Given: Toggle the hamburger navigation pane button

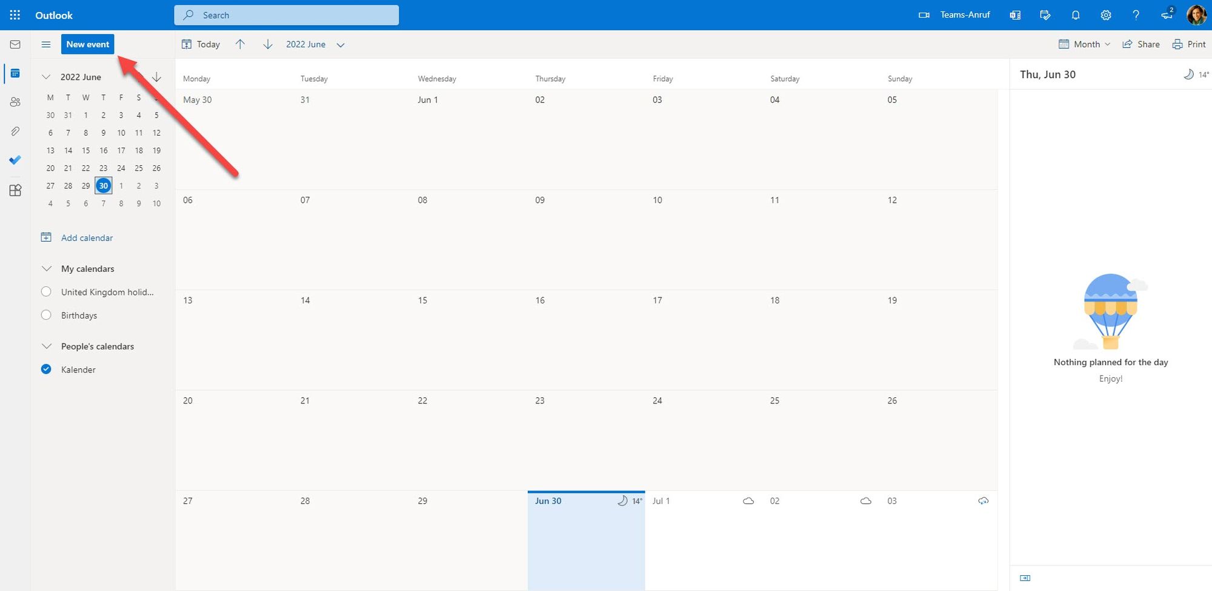Looking at the screenshot, I should point(46,44).
